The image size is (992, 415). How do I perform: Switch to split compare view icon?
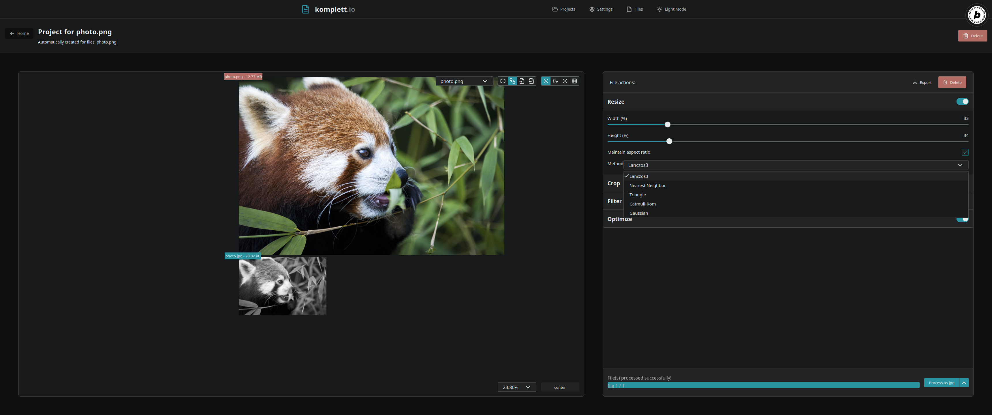click(503, 81)
